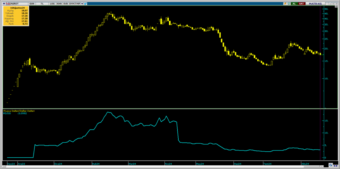Image resolution: width=340 pixels, height=169 pixels.
Task: Select the Yüksek value 18,20
Action: [24, 13]
